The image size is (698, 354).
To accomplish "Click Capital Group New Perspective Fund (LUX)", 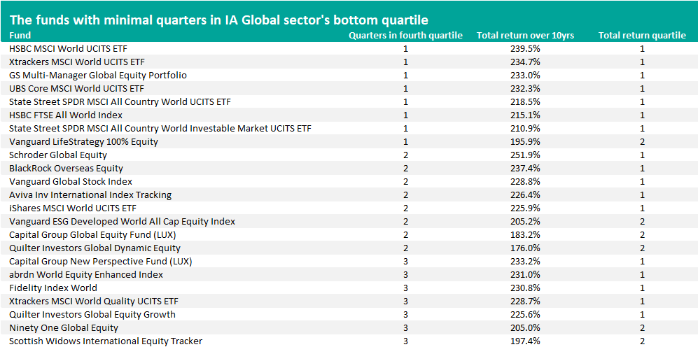I will [x=100, y=261].
